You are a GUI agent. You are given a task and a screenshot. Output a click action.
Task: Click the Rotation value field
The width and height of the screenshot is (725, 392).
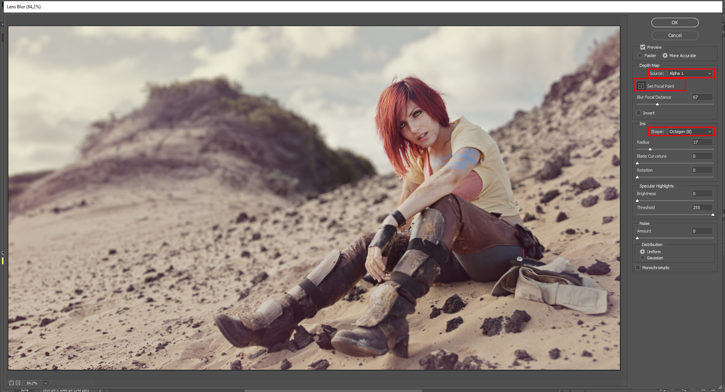tap(702, 170)
